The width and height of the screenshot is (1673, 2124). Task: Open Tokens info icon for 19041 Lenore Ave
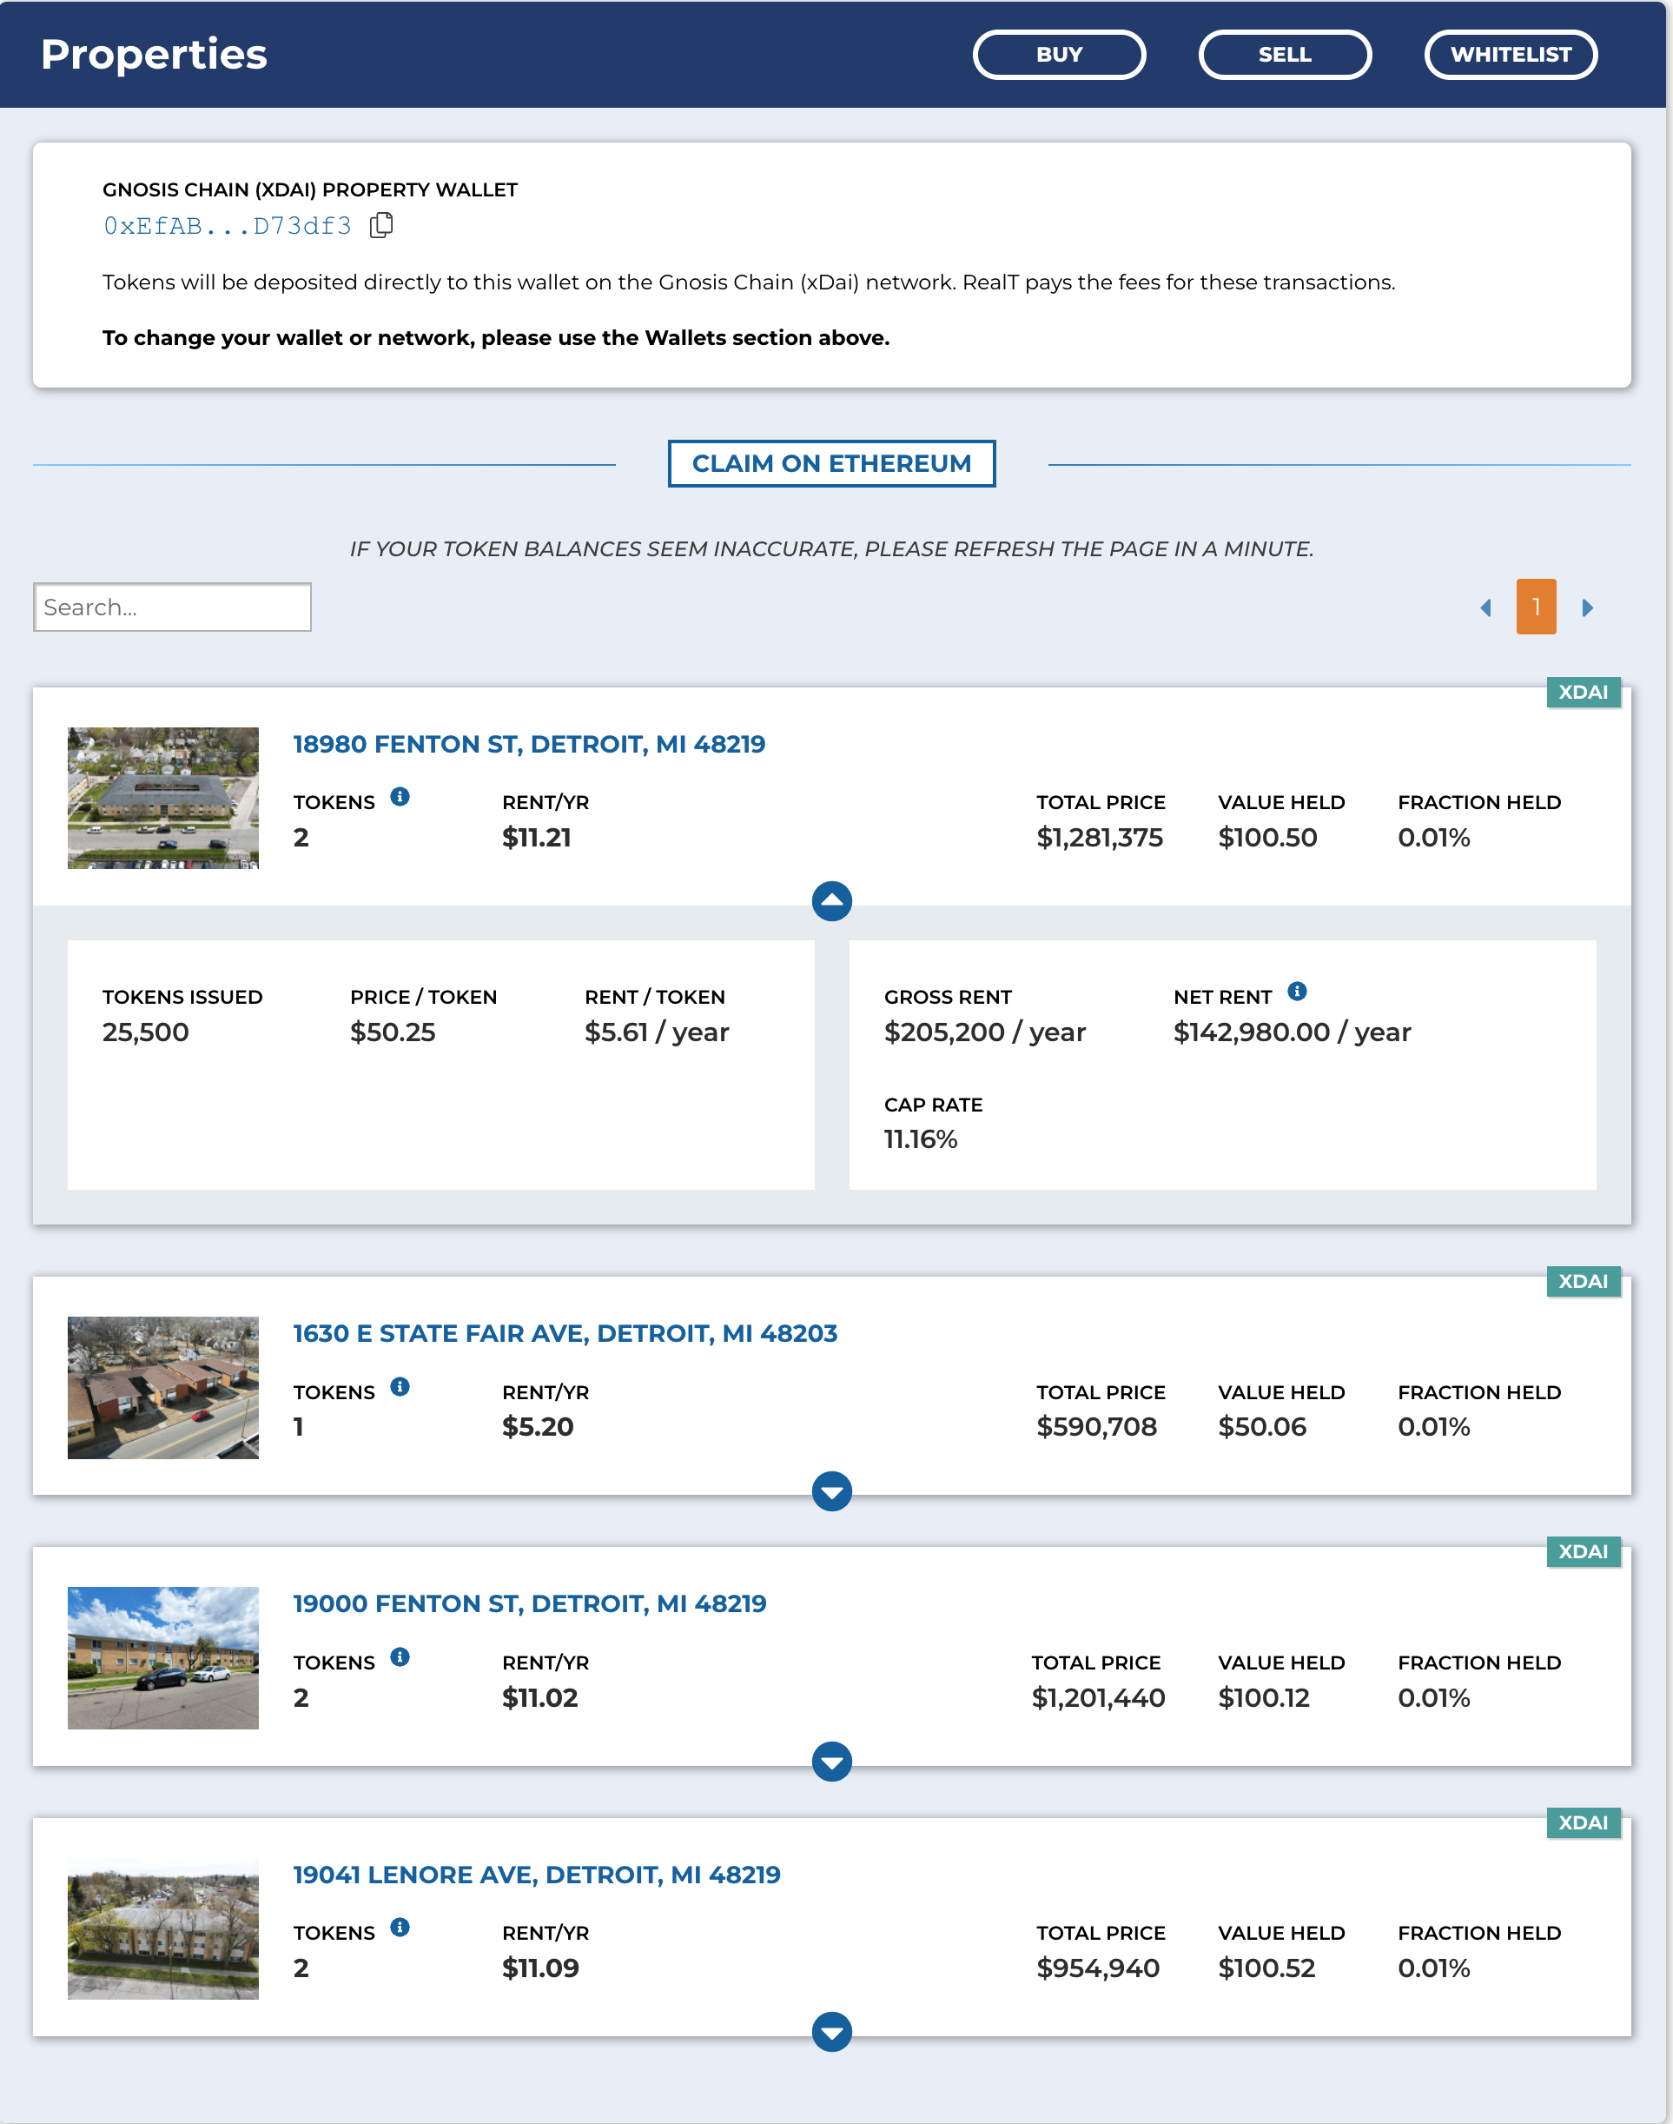400,1927
